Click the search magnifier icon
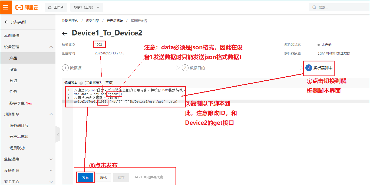This screenshot has width=370, height=187. click(314, 7)
